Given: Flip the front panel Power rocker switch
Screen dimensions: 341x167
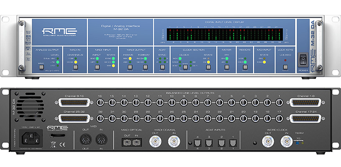Looking at the screenshot, I should 303,59.
